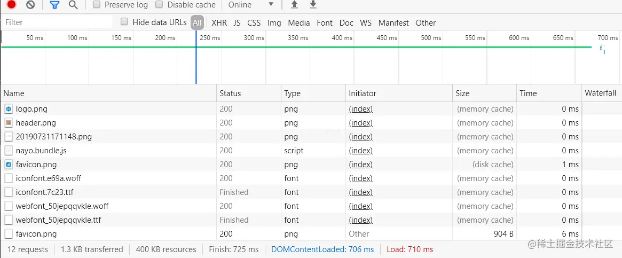The image size is (622, 258).
Task: Click the iconfont.7c23.ttf file icon
Action: click(x=9, y=192)
